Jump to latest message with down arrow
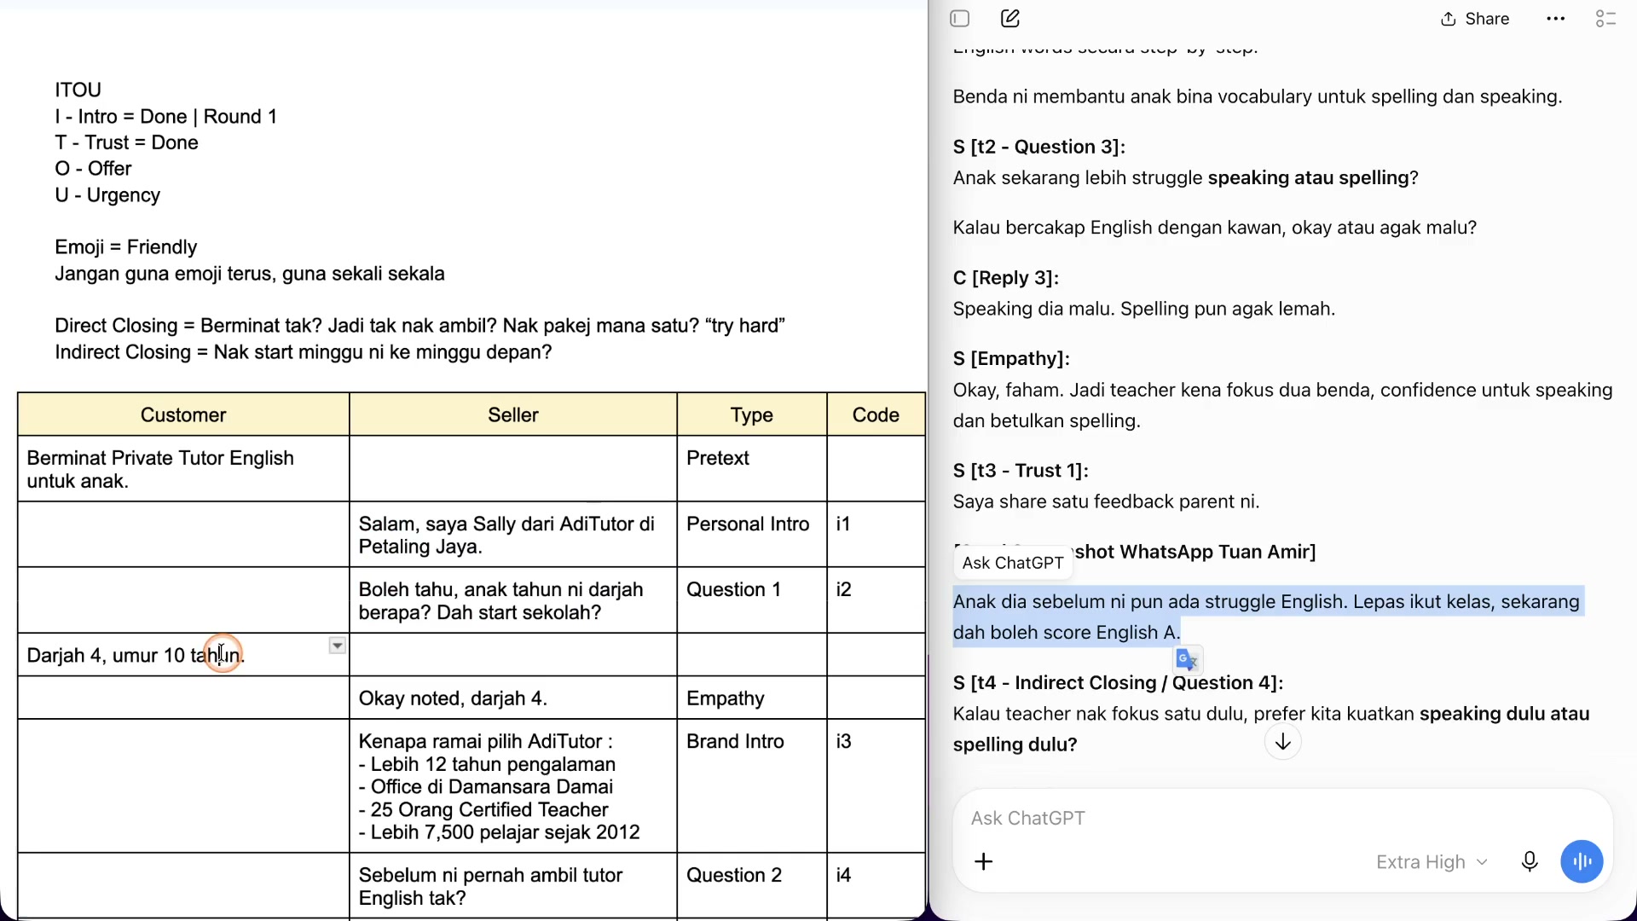Screen dimensions: 1637x921 pos(1282,742)
